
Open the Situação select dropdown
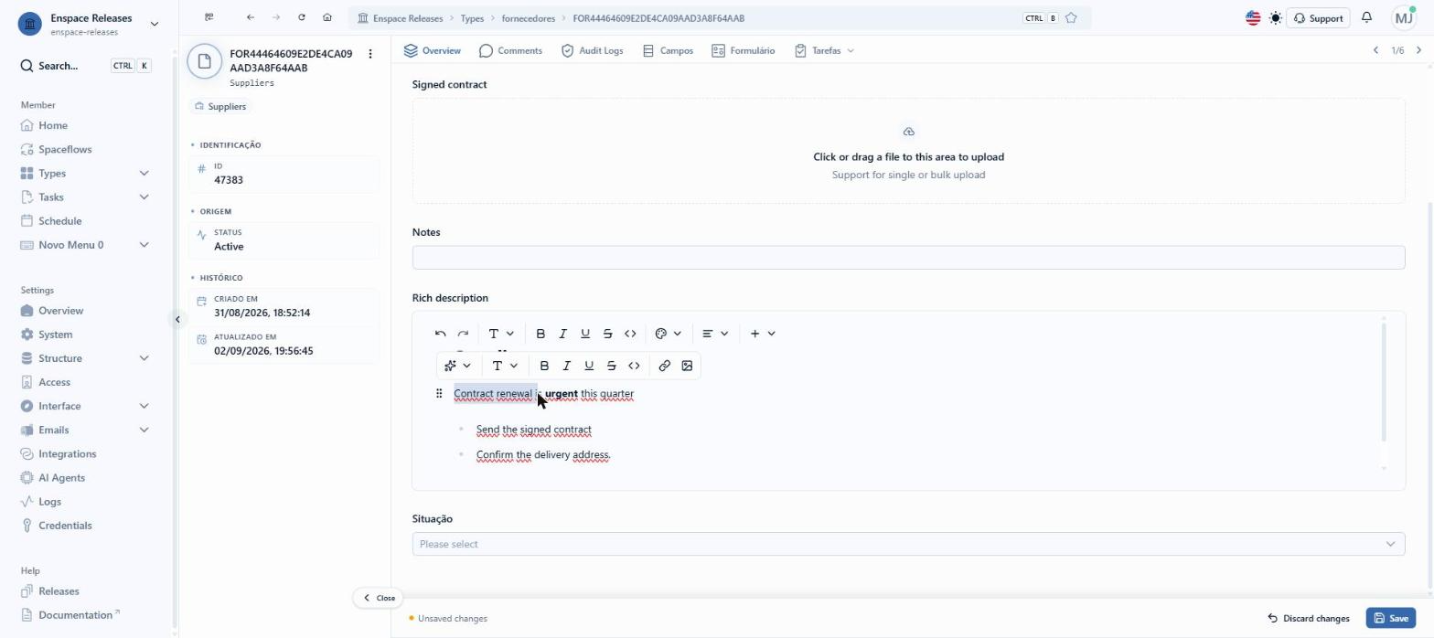point(908,544)
